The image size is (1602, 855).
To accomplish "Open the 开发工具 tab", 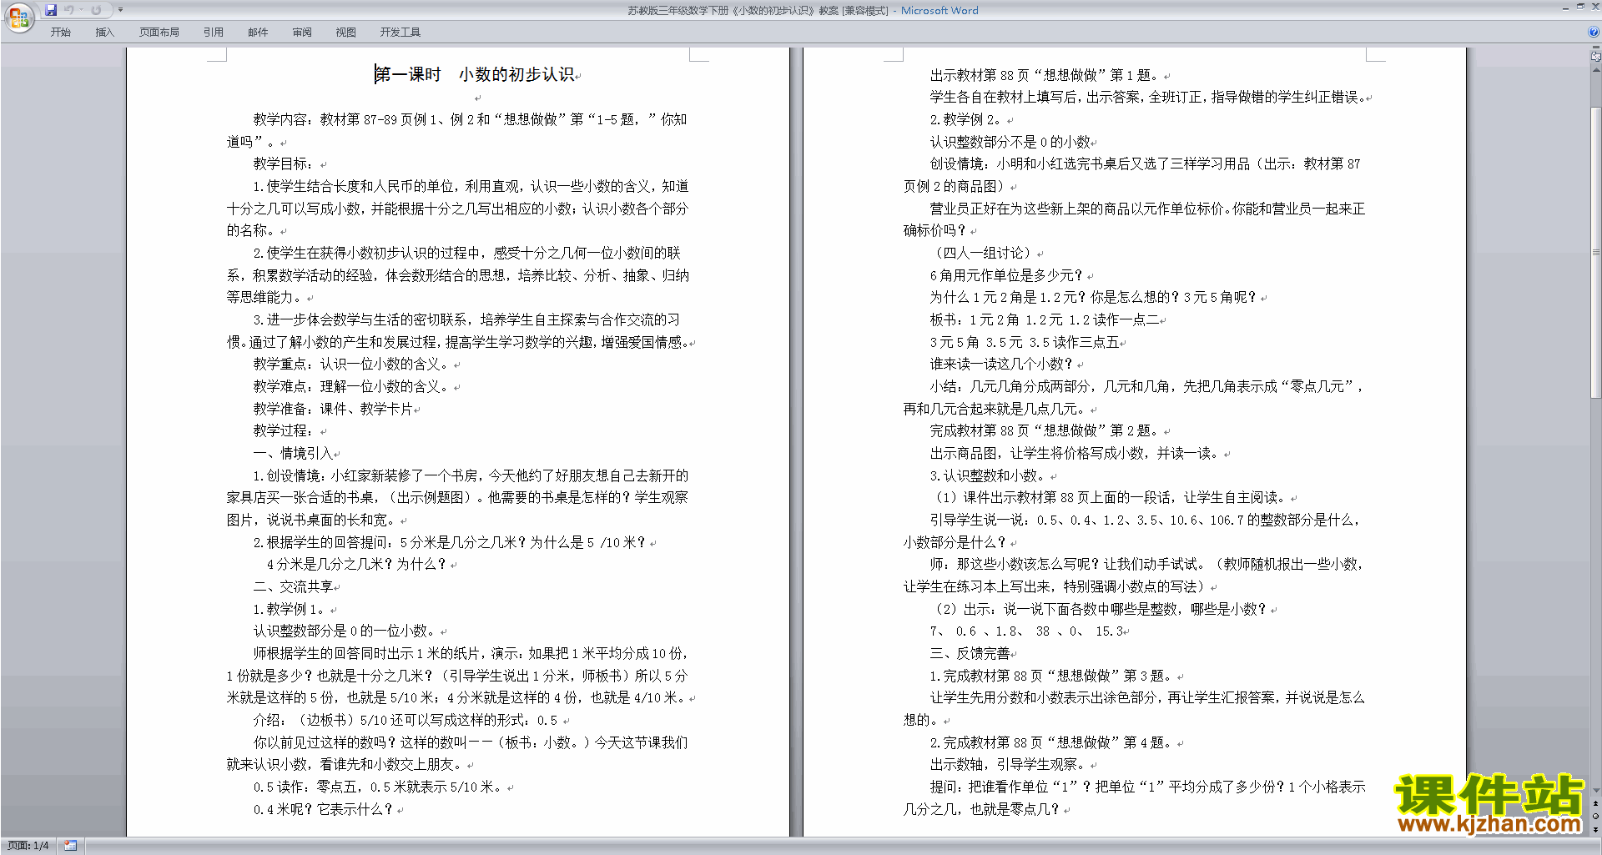I will click(x=400, y=33).
